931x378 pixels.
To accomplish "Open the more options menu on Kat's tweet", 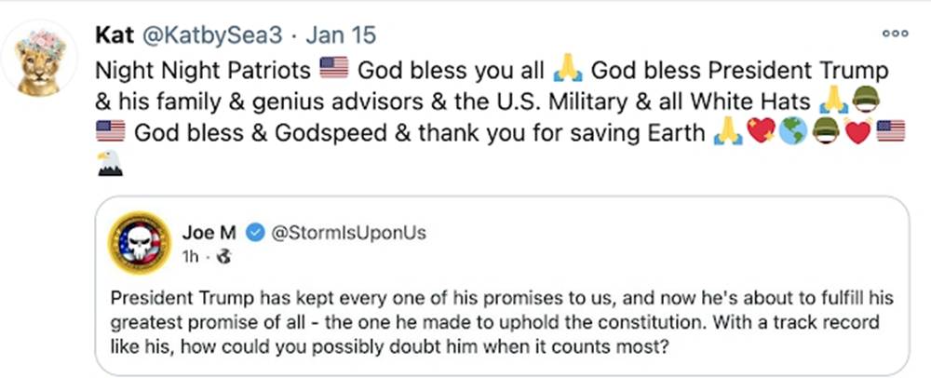I will [x=894, y=34].
